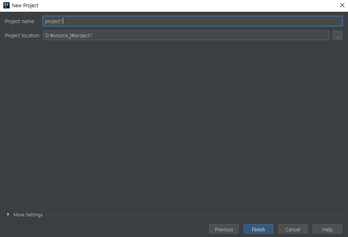Click the Project location text field
Image resolution: width=348 pixels, height=237 pixels.
point(186,35)
